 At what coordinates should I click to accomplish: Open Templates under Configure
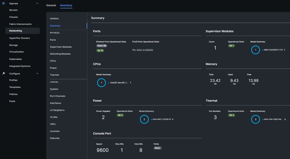pyautogui.click(x=15, y=87)
